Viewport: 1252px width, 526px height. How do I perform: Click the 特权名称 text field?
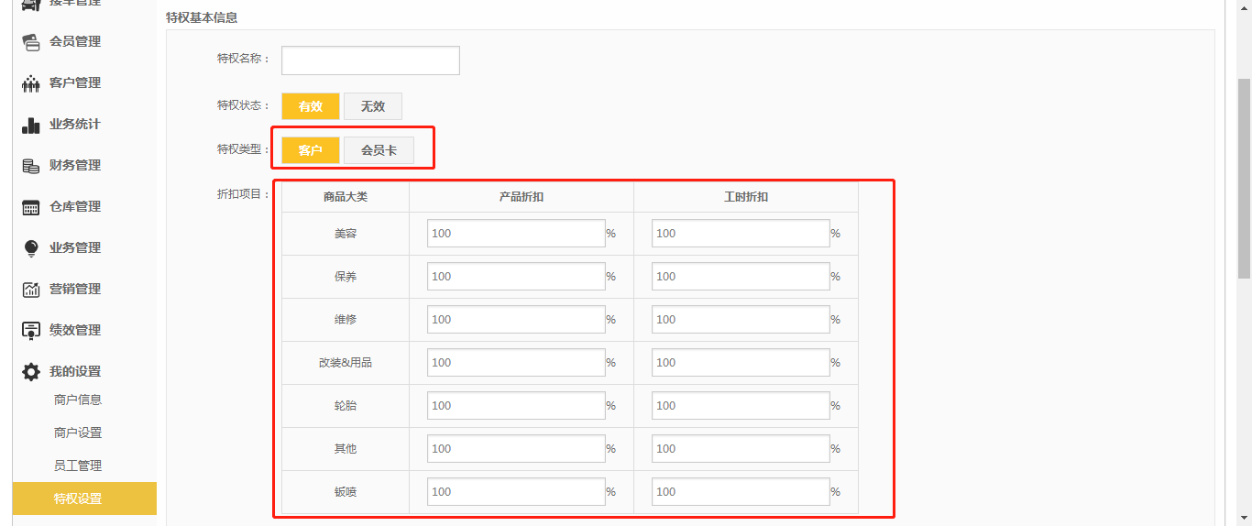(x=370, y=60)
